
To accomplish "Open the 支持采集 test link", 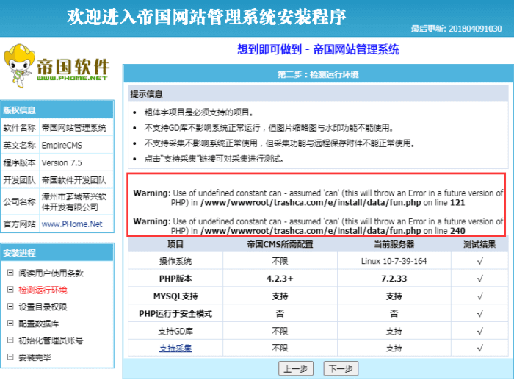I will pyautogui.click(x=175, y=348).
